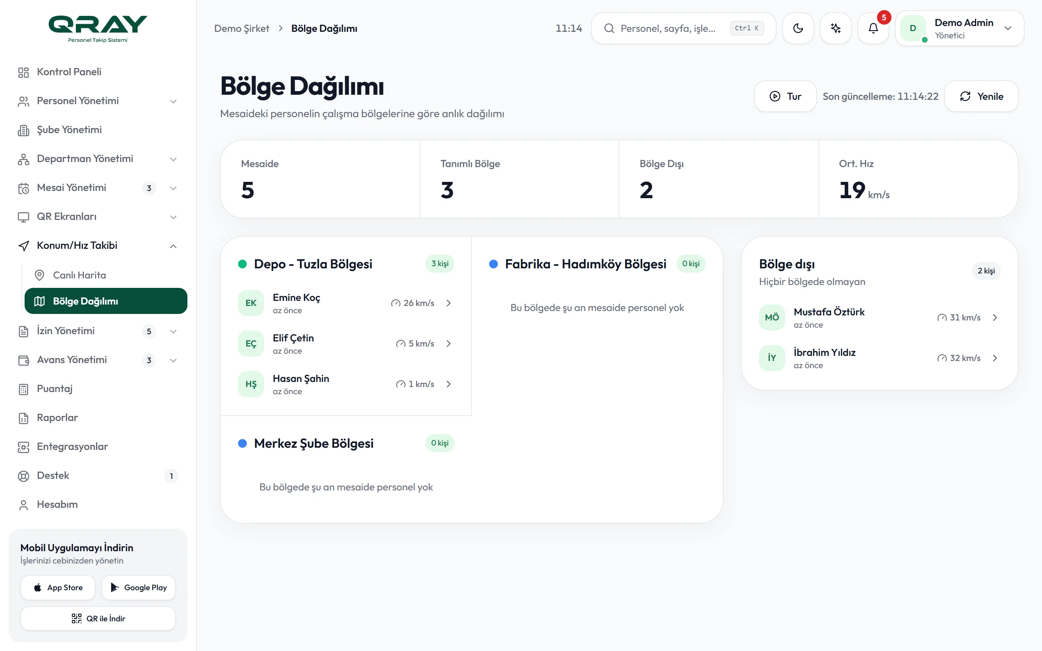Download from App Store button

click(58, 587)
